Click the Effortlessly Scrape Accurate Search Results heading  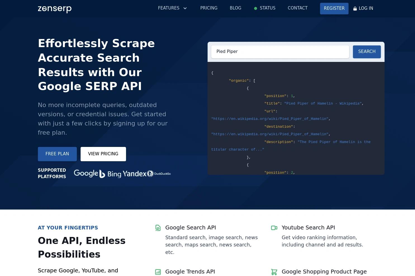click(96, 65)
